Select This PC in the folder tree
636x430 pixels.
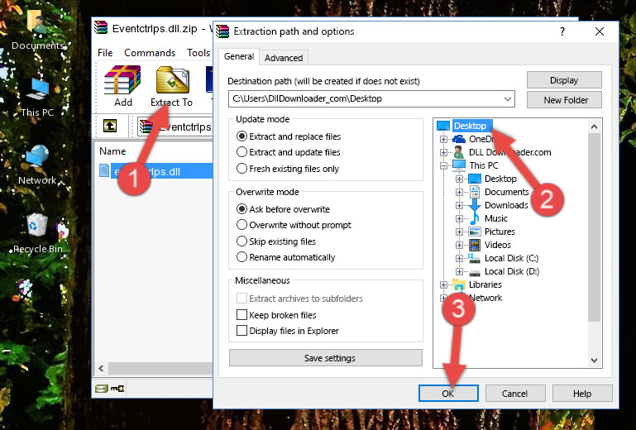pos(484,165)
